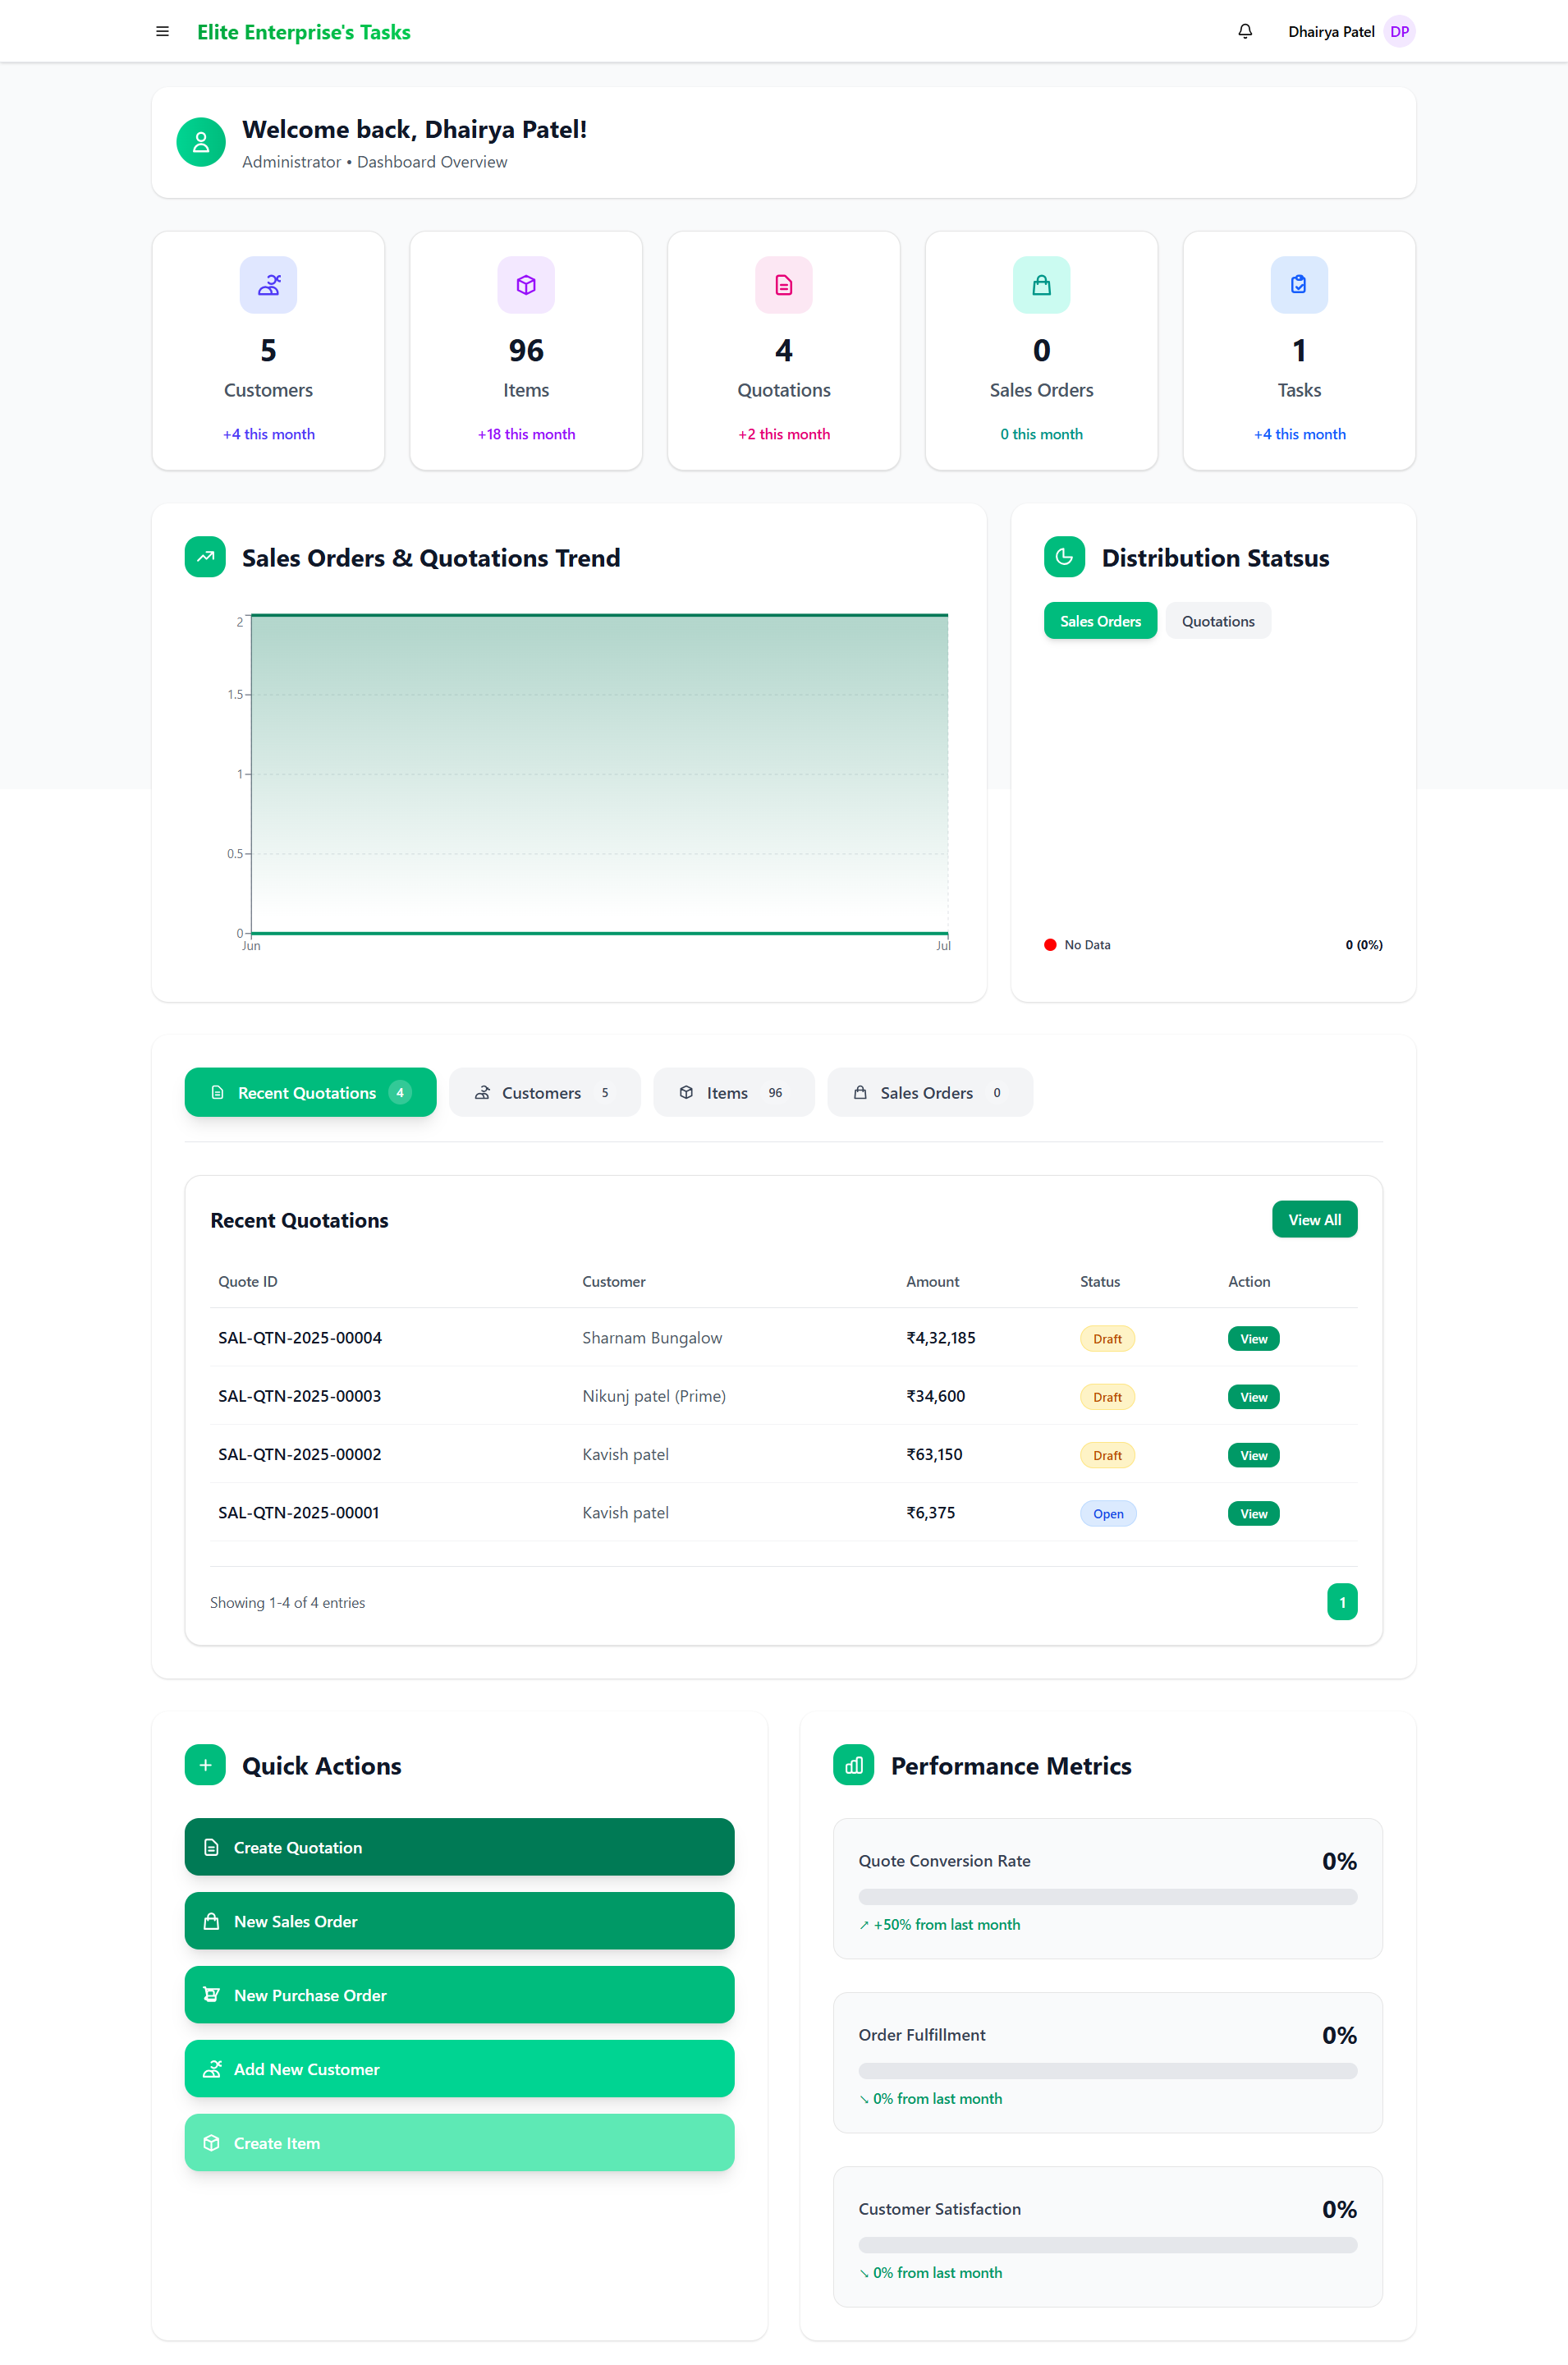The image size is (1568, 2365).
Task: Click the Add New Customer quick action
Action: 459,2069
